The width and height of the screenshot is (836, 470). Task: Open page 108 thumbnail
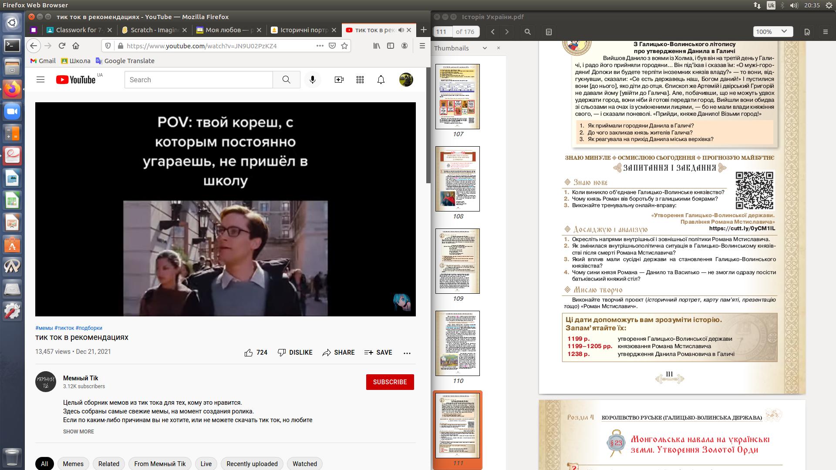[x=458, y=179]
